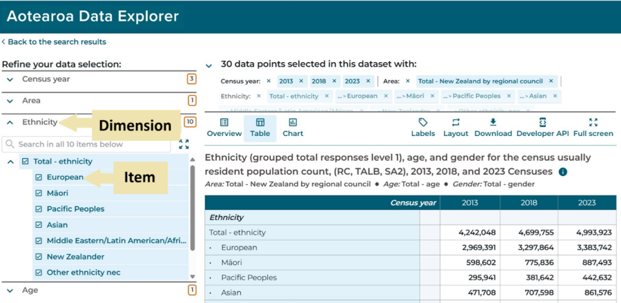Remove the 2018 census year chip
The image size is (621, 303).
pos(334,81)
